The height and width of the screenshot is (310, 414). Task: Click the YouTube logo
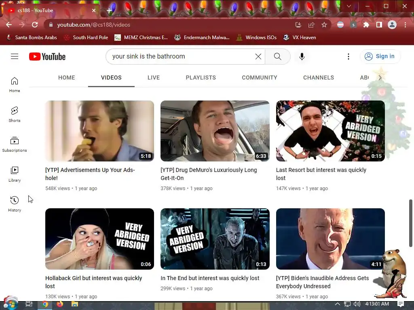tap(47, 57)
